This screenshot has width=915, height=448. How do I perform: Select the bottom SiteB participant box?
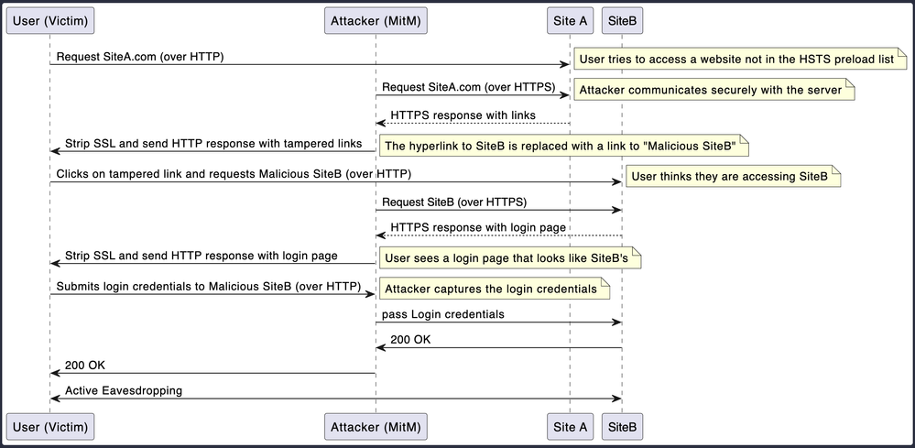pyautogui.click(x=622, y=426)
